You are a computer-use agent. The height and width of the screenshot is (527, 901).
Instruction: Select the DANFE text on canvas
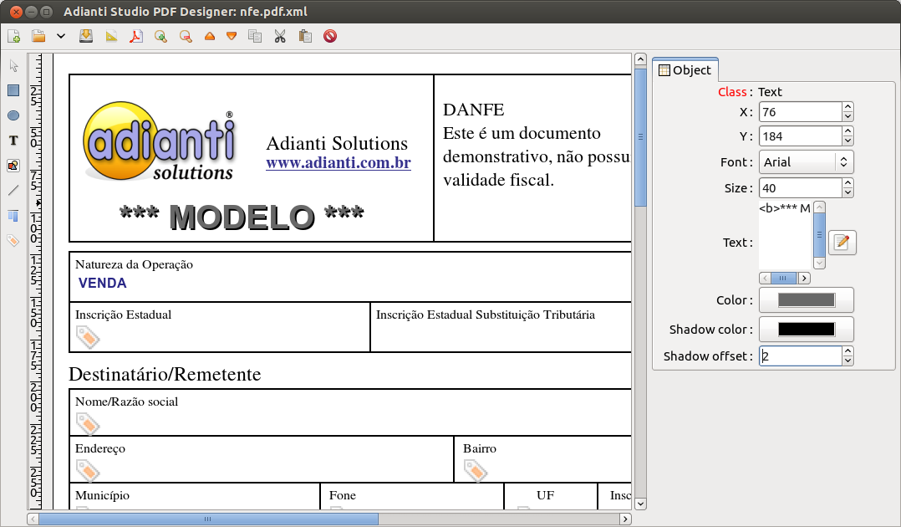coord(473,110)
